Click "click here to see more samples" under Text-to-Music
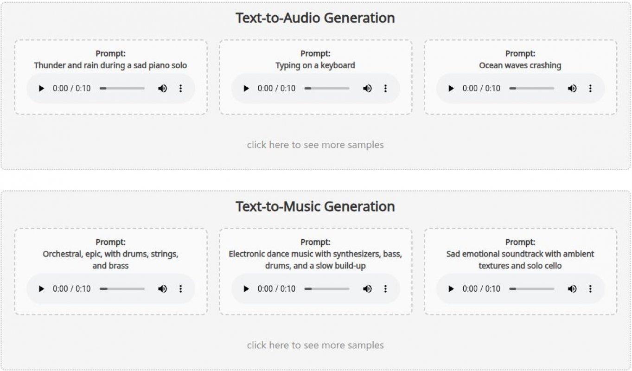Image resolution: width=632 pixels, height=371 pixels. (316, 345)
